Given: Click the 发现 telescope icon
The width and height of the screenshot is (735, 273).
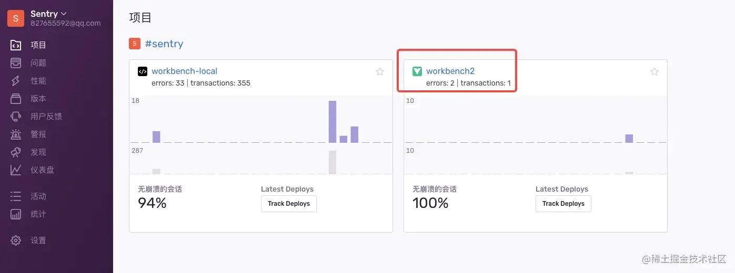Looking at the screenshot, I should pyautogui.click(x=16, y=152).
